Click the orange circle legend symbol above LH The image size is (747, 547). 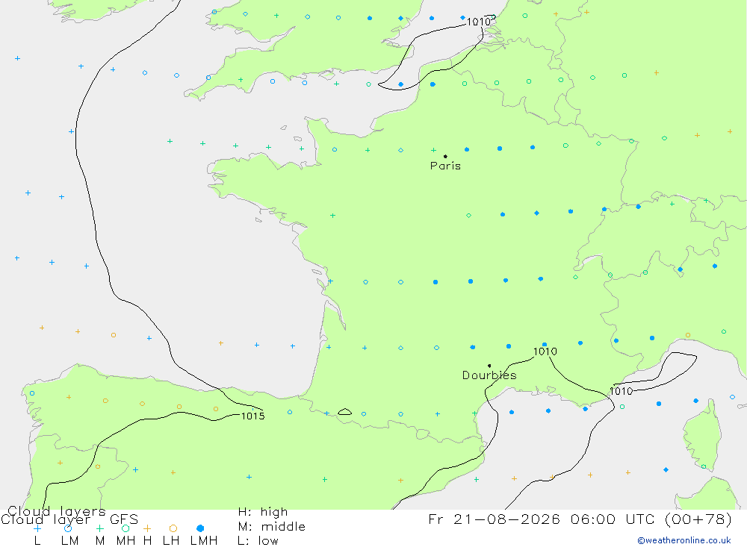coord(173,528)
